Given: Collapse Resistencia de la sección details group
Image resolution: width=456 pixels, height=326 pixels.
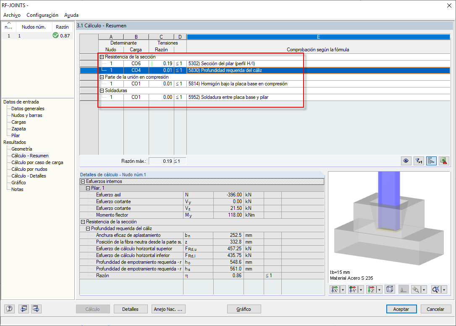Looking at the screenshot, I should pos(83,222).
